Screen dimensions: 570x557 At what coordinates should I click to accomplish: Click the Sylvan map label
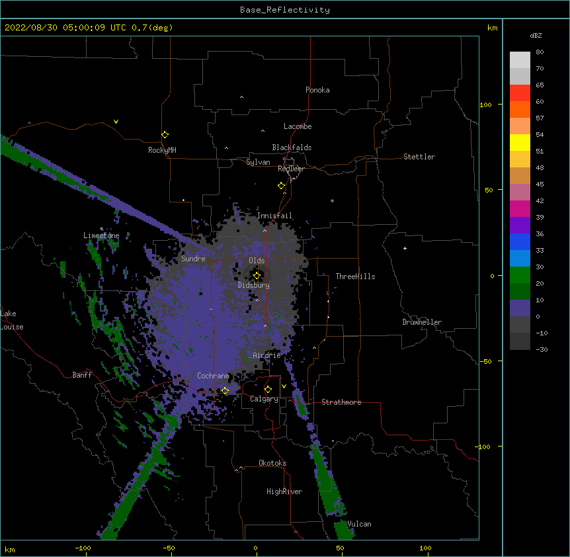258,162
